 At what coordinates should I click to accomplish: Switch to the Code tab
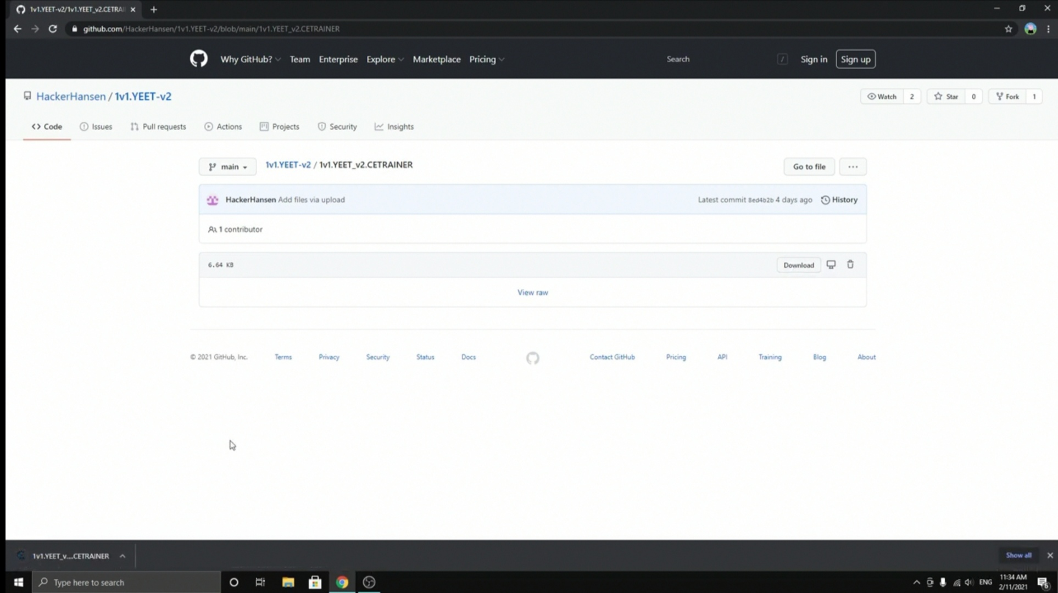pyautogui.click(x=47, y=127)
